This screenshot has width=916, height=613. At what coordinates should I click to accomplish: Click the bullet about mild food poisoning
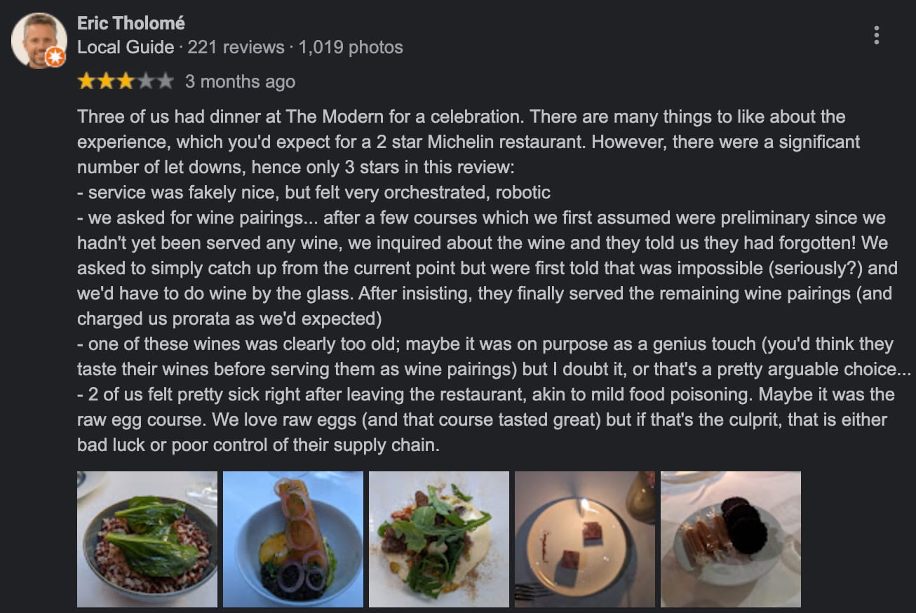pyautogui.click(x=484, y=394)
